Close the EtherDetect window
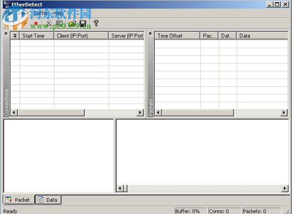The image size is (294, 214). (x=285, y=4)
